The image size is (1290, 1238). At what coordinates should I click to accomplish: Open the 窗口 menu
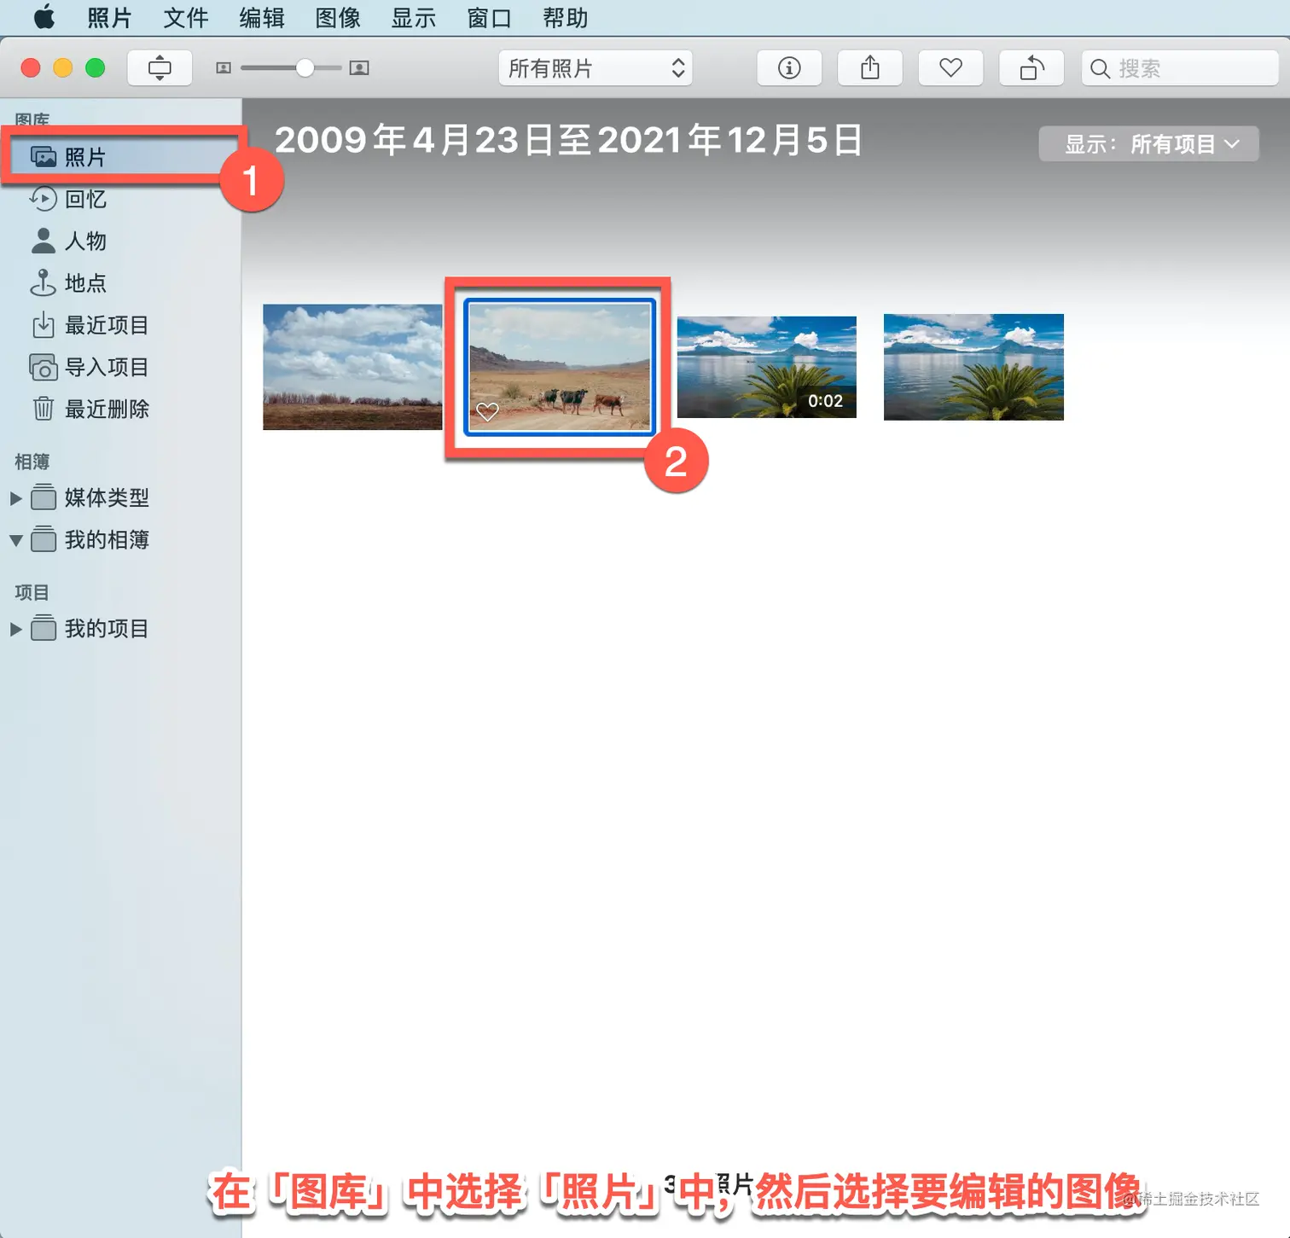[x=490, y=18]
